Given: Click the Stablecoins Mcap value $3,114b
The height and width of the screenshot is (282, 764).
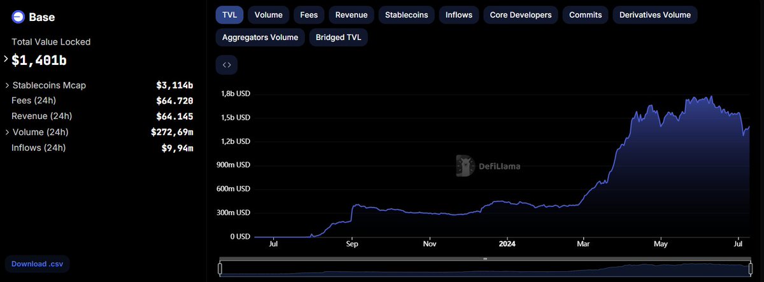Looking at the screenshot, I should (x=174, y=85).
